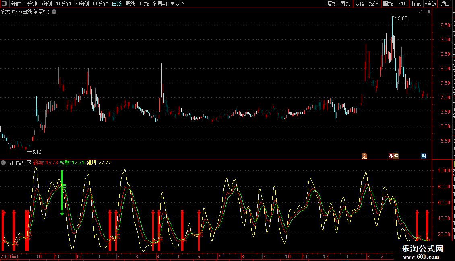Open F10 company information
Image resolution: width=455 pixels, height=261 pixels.
pos(402,4)
